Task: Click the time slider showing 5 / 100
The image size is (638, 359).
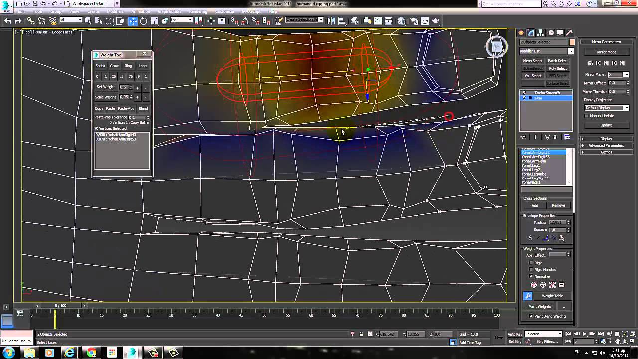Action: click(x=61, y=305)
